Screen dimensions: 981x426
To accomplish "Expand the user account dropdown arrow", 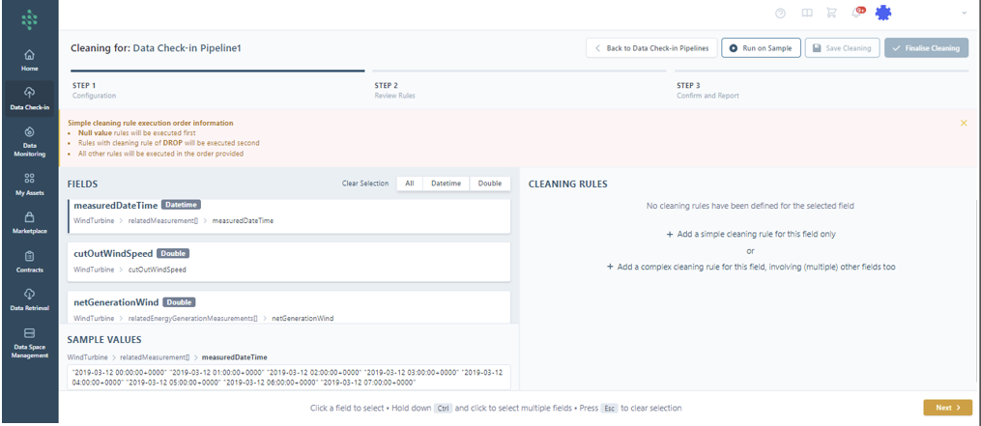I will tap(964, 13).
